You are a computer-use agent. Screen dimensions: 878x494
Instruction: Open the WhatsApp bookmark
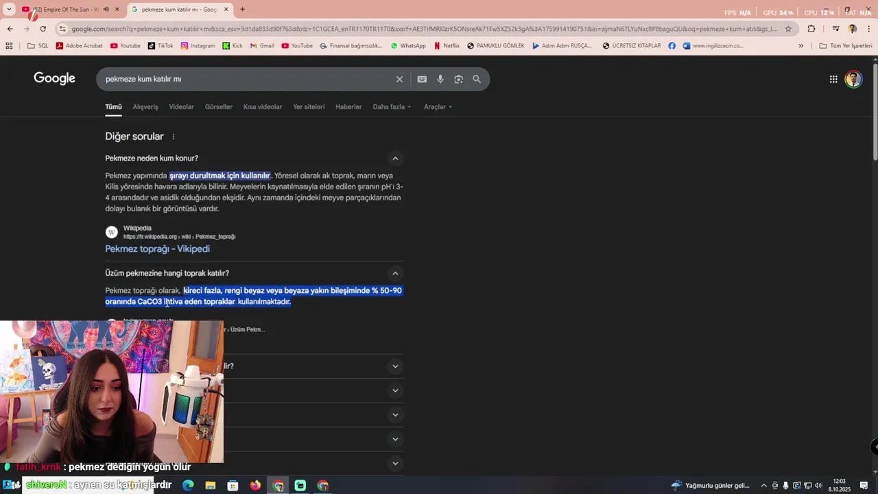(x=408, y=46)
